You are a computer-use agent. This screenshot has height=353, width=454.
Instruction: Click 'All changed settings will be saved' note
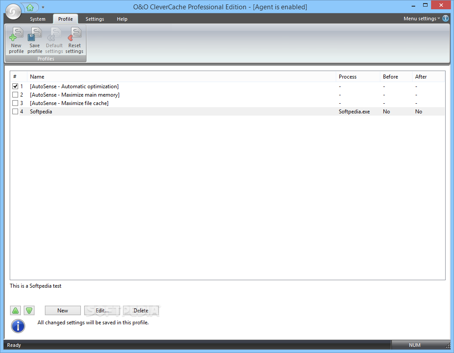[x=93, y=323]
